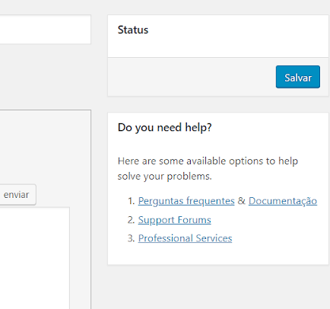The image size is (330, 309).
Task: Click list number 1 in help panel
Action: coord(131,201)
